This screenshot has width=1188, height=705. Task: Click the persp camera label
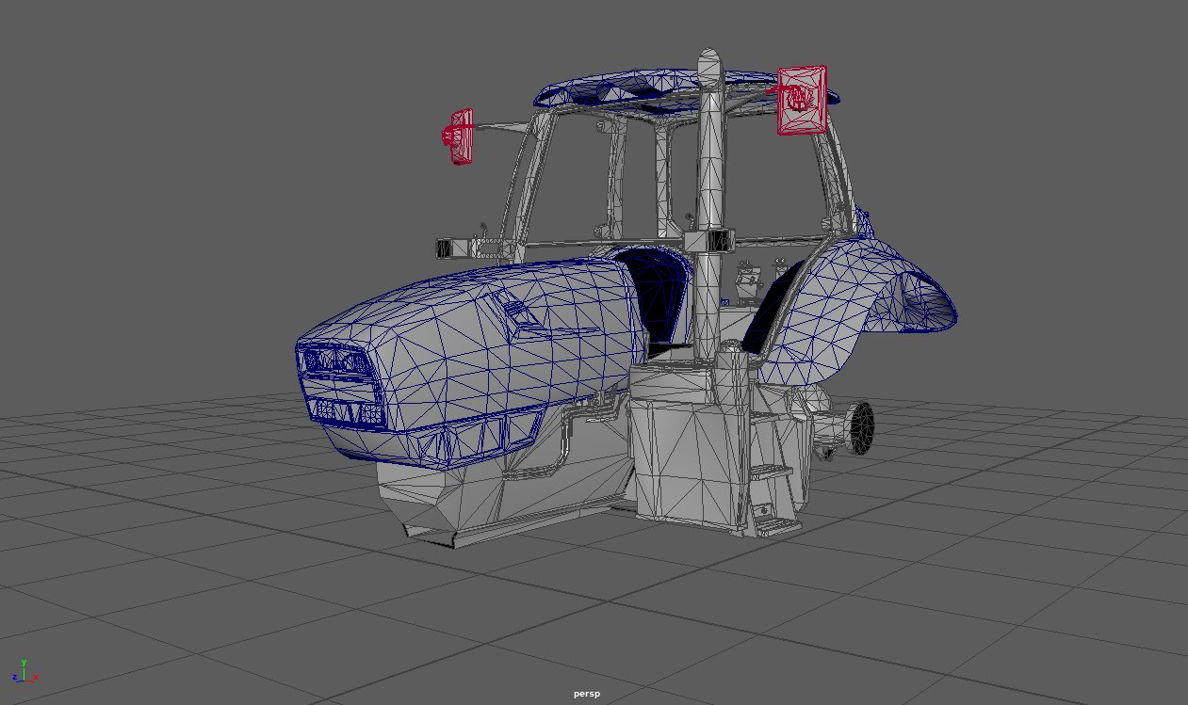pos(586,694)
